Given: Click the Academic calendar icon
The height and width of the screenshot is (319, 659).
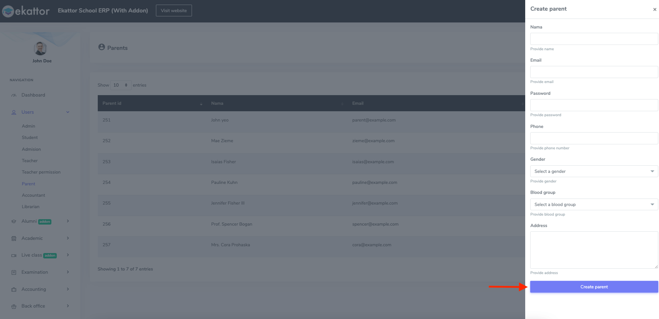Looking at the screenshot, I should pos(14,238).
